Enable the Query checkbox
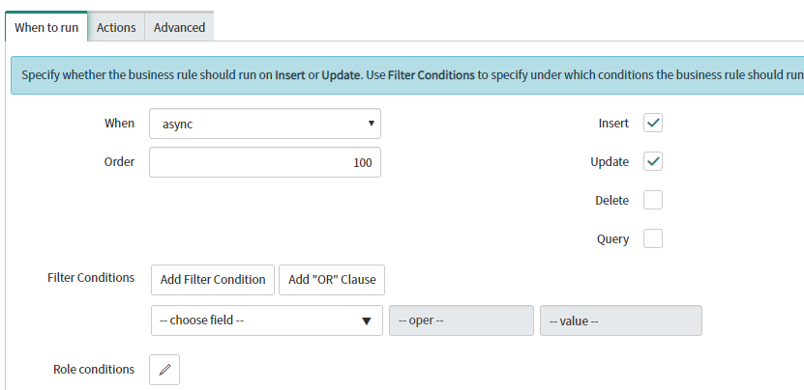This screenshot has width=804, height=390. [653, 238]
